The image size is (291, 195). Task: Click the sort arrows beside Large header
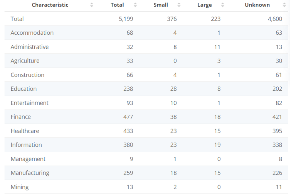pyautogui.click(x=222, y=5)
